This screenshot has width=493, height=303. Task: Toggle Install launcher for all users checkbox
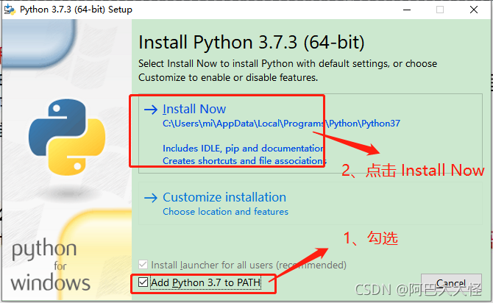(x=143, y=264)
